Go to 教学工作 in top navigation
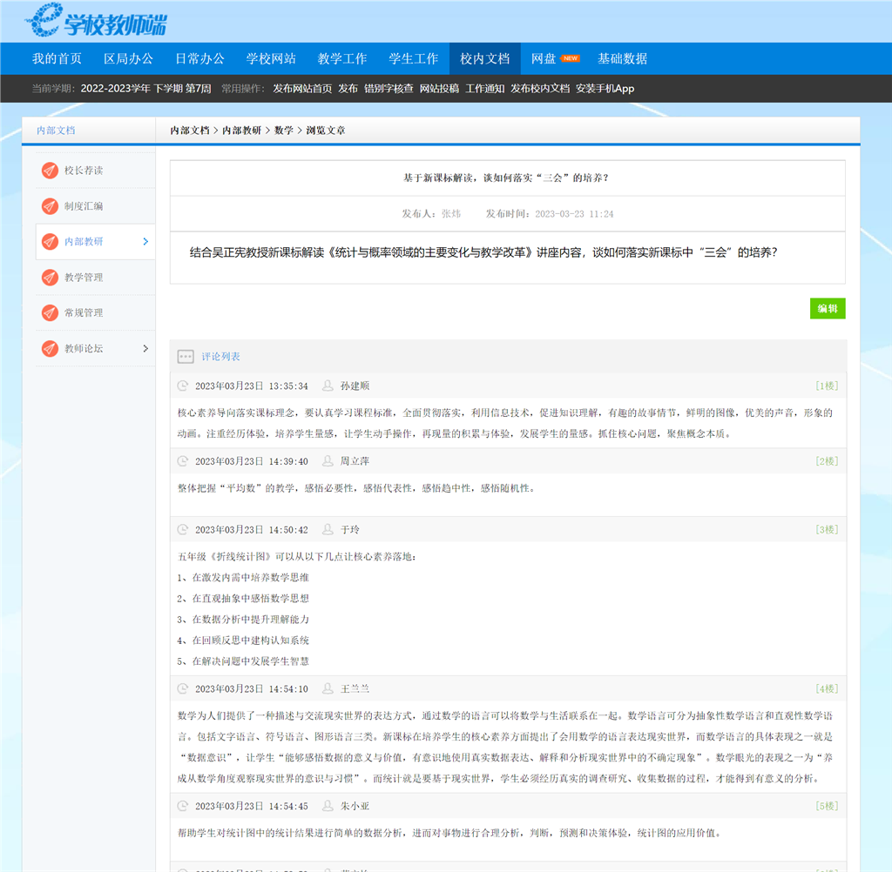This screenshot has width=892, height=872. click(342, 58)
